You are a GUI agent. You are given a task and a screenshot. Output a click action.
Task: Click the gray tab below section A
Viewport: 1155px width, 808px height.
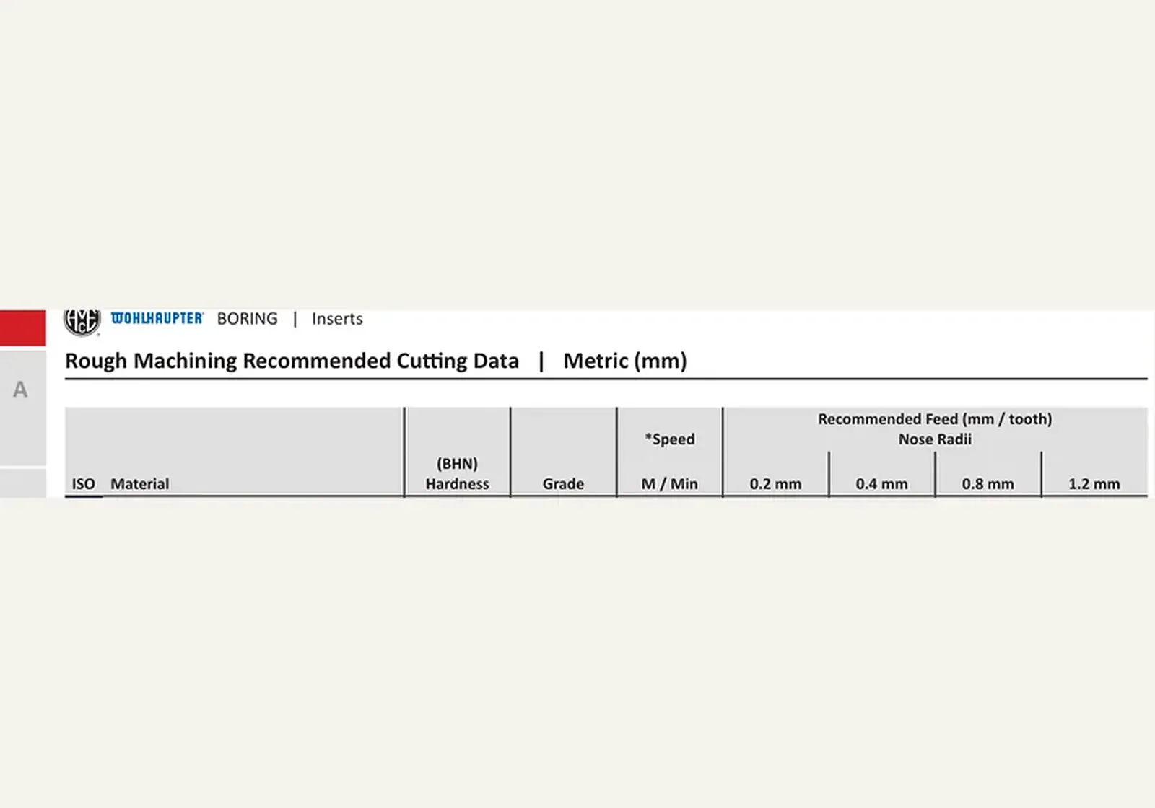[x=23, y=483]
